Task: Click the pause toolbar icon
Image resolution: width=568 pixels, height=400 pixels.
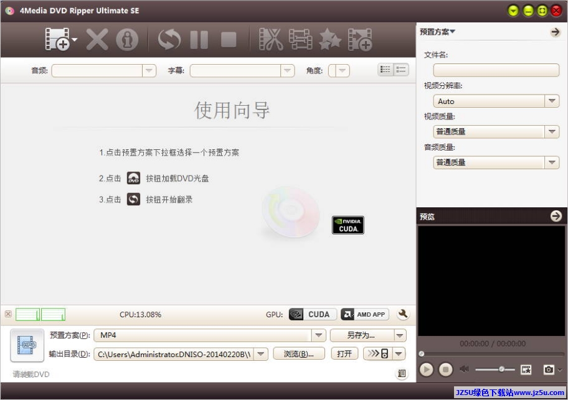Action: coord(199,39)
